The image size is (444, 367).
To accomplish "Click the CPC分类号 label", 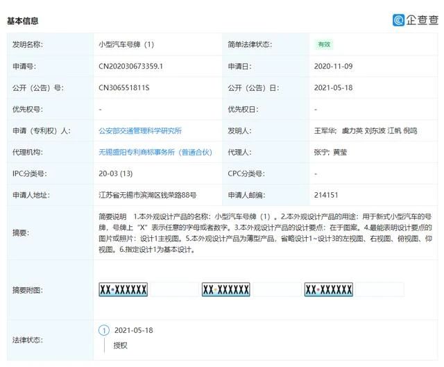I will point(246,173).
